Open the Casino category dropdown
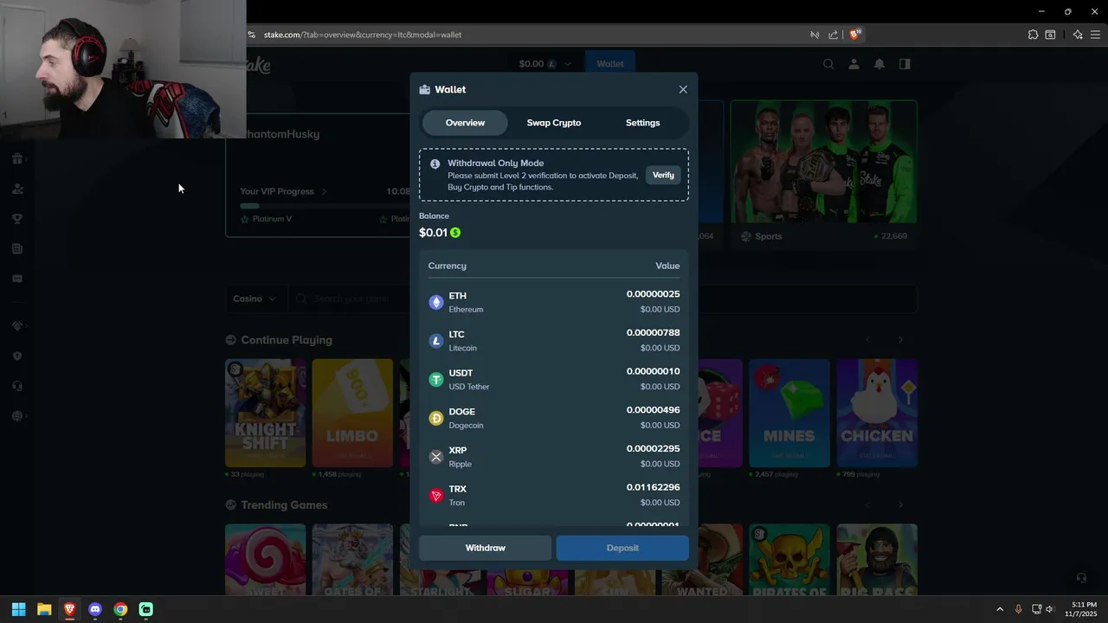 click(254, 299)
